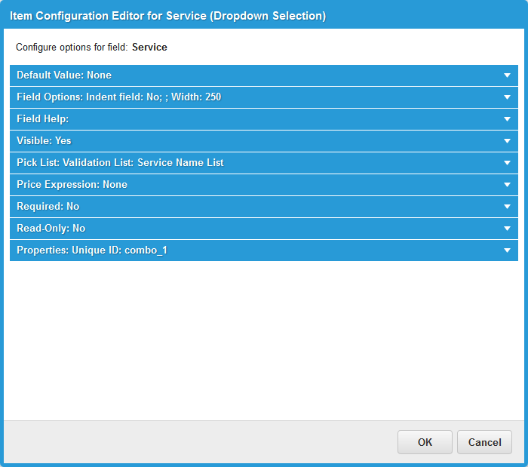This screenshot has height=467, width=528.
Task: Open the 'Field Help:' section header
Action: (43, 119)
